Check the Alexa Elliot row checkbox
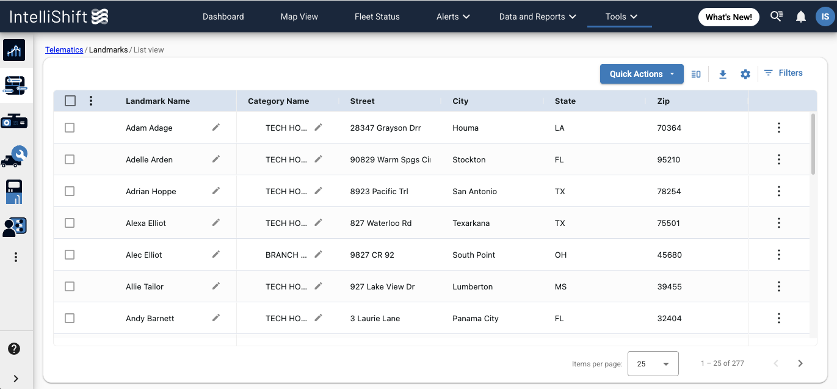Screen dimensions: 837x389 70,223
